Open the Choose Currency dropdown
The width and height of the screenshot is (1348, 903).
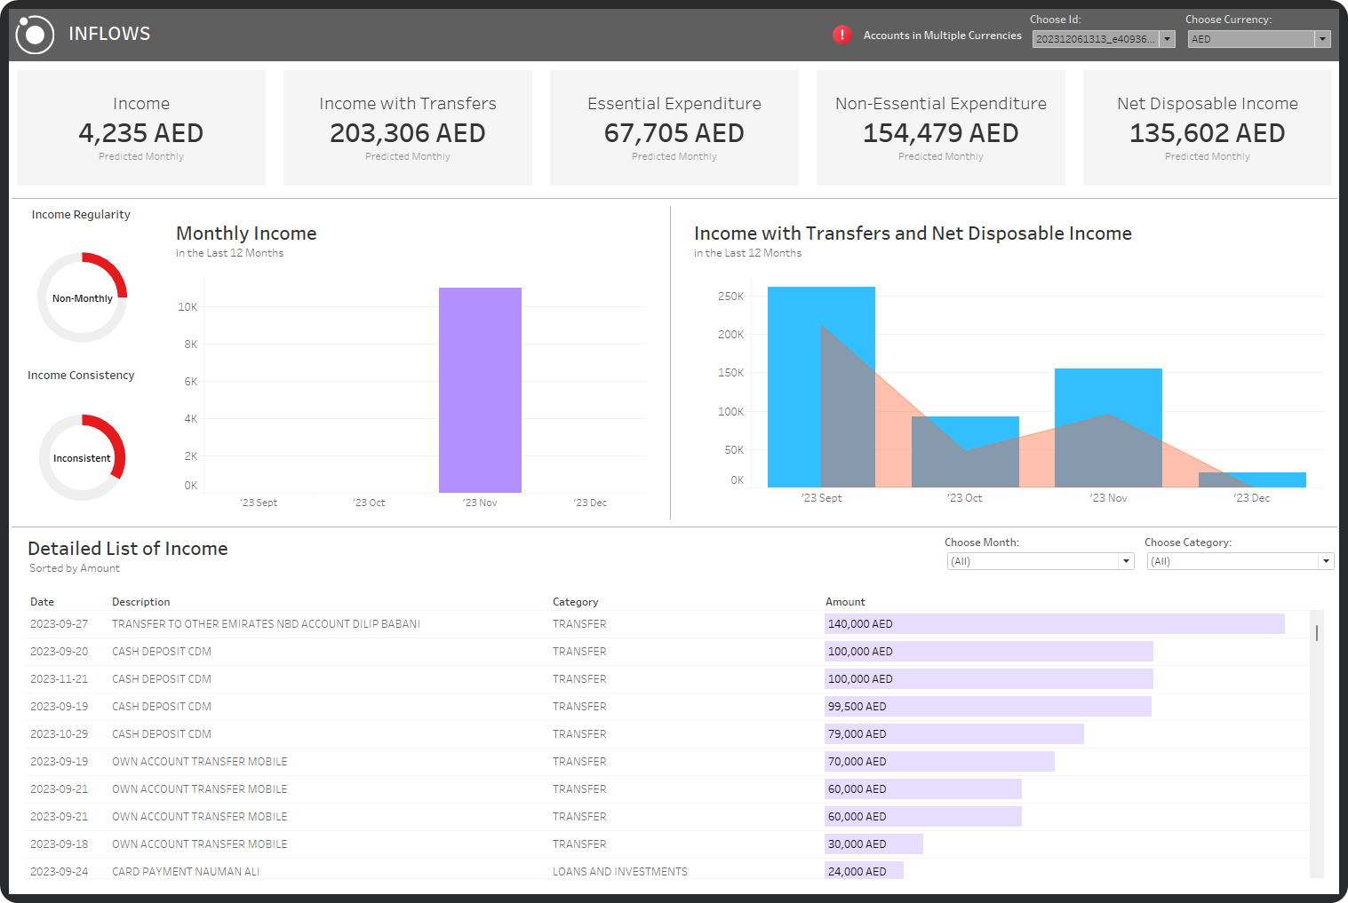[x=1323, y=38]
